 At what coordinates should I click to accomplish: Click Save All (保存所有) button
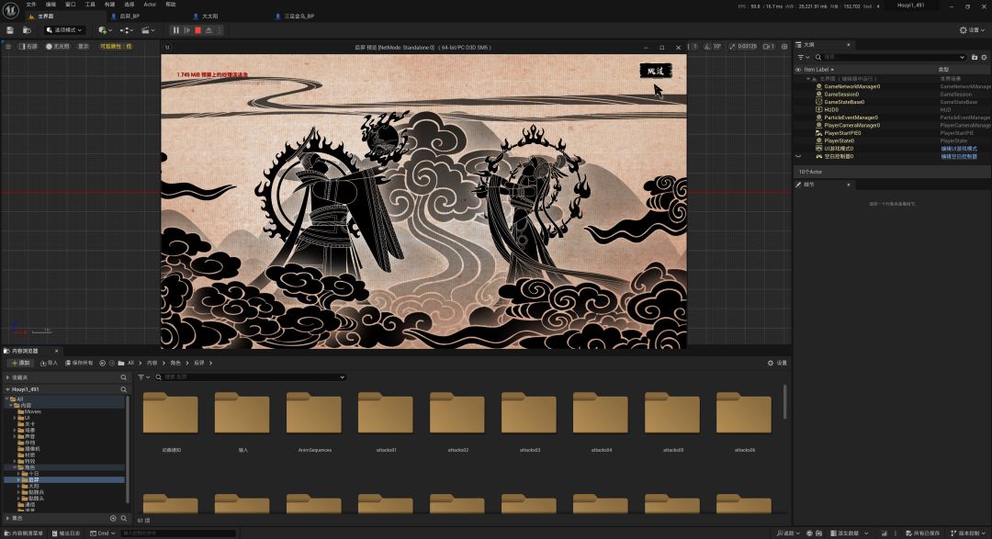78,363
